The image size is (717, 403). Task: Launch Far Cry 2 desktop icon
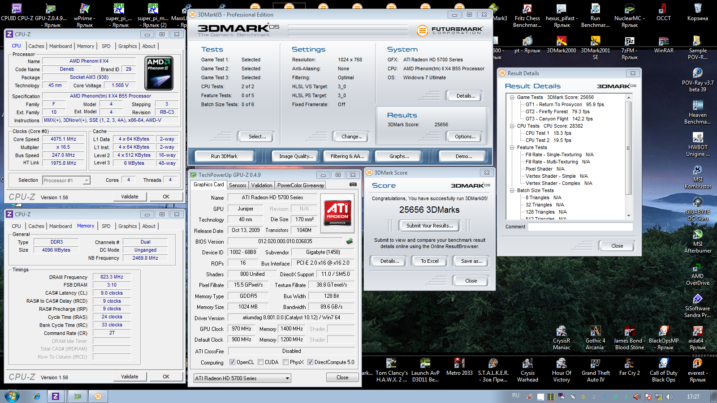pyautogui.click(x=629, y=367)
